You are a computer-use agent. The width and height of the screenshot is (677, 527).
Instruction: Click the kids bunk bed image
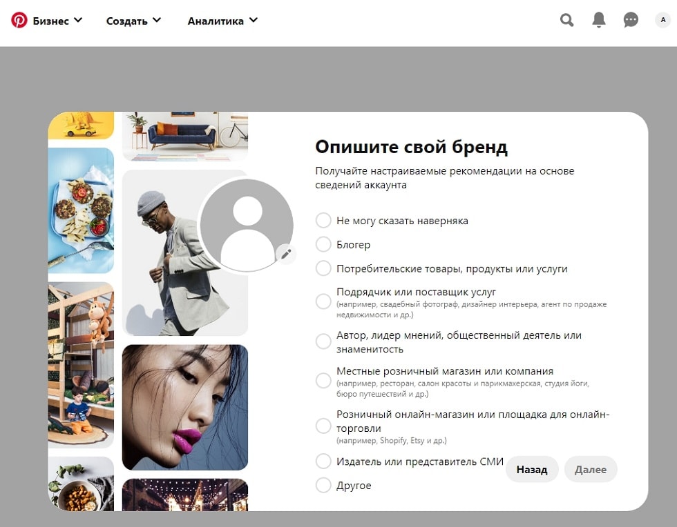82,365
